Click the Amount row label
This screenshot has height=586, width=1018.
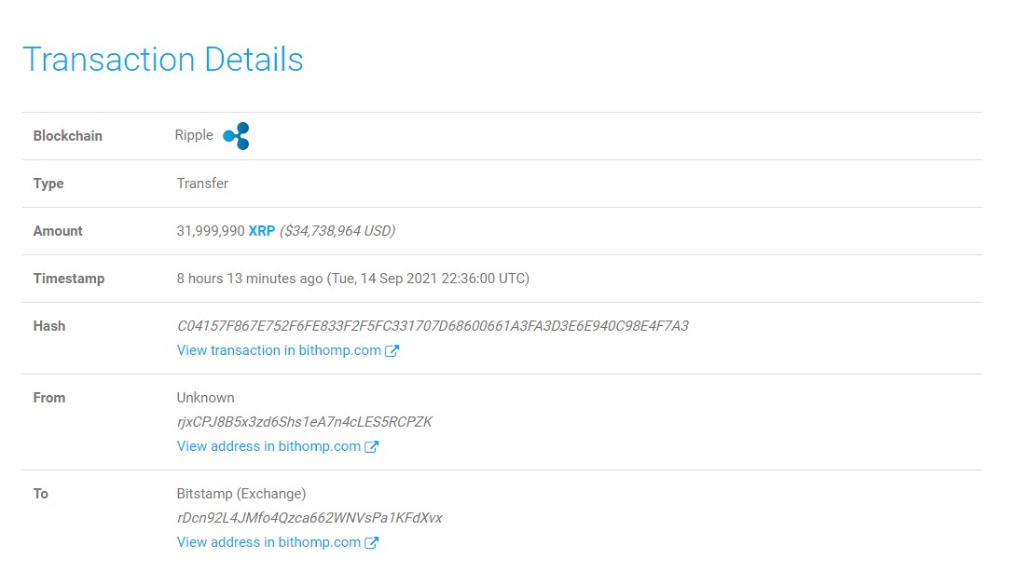[58, 231]
